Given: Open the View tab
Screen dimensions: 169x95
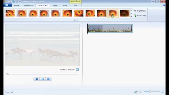Looking at the screenshot, I should [x=65, y=5].
